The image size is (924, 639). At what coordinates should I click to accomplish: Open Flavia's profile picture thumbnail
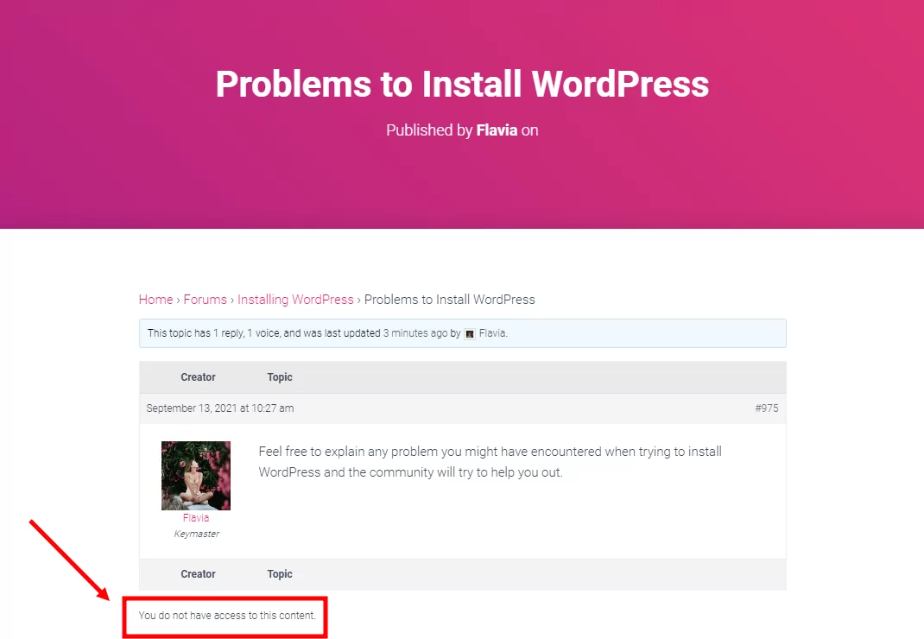(x=196, y=475)
